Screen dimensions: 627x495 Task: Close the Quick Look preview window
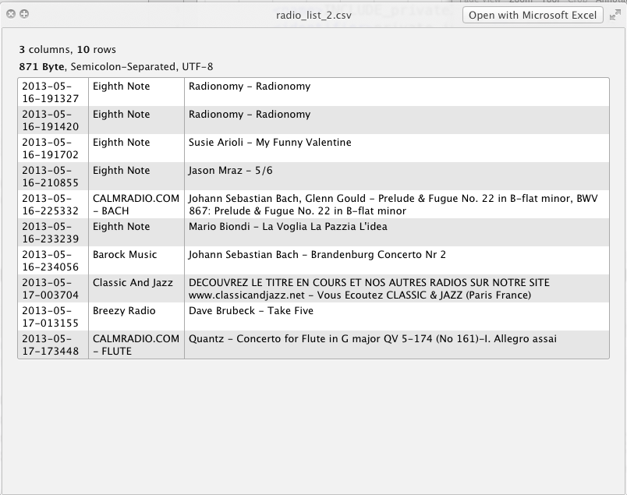click(11, 14)
